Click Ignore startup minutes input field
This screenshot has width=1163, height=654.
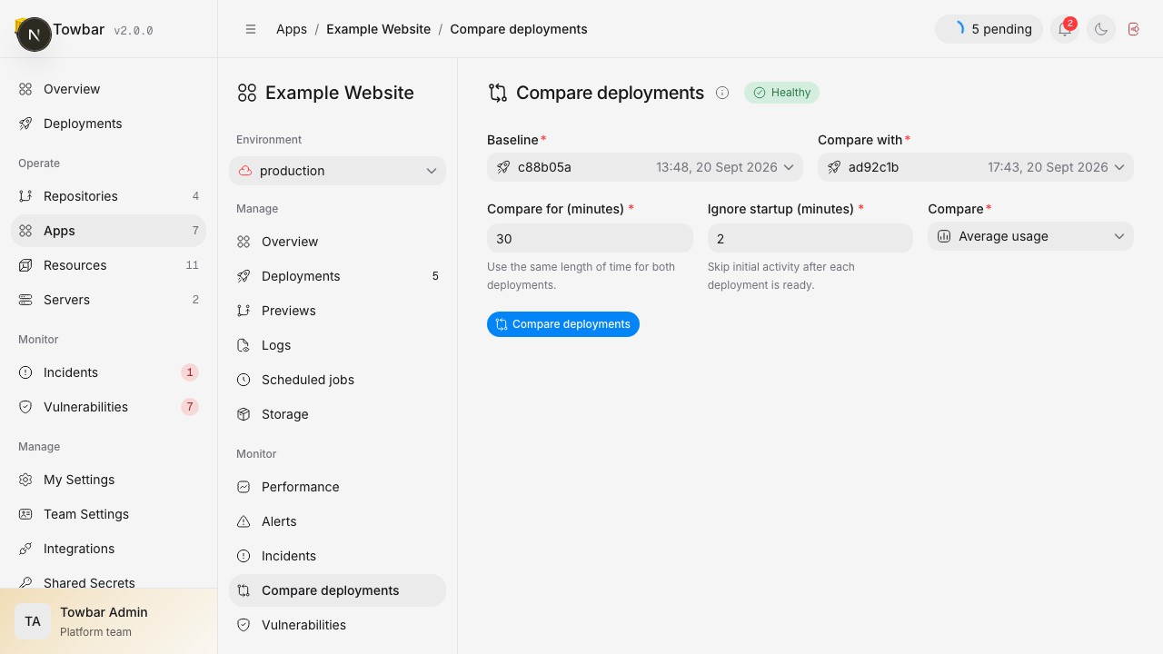pyautogui.click(x=810, y=238)
